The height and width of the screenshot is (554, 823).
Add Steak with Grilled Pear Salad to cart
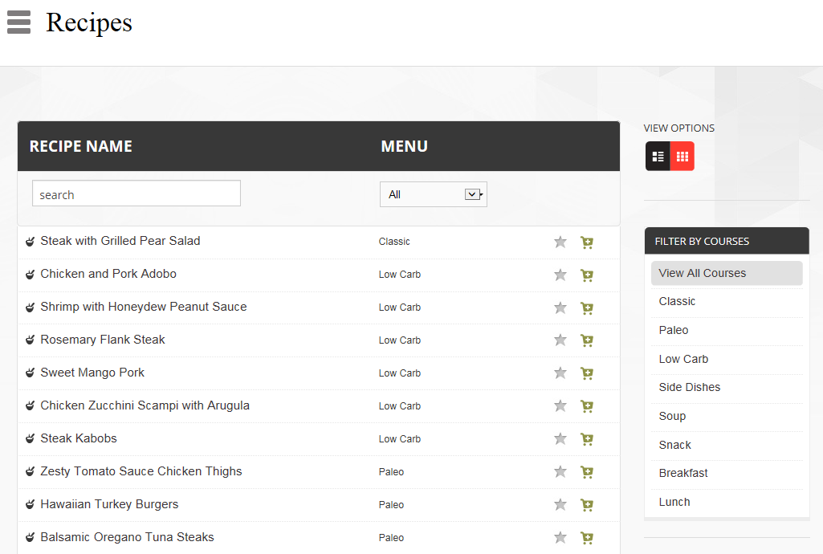[x=587, y=242]
